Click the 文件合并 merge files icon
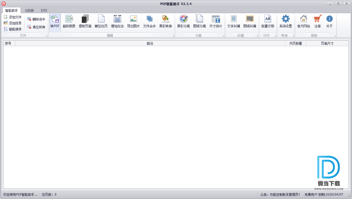The height and width of the screenshot is (199, 352). (150, 19)
